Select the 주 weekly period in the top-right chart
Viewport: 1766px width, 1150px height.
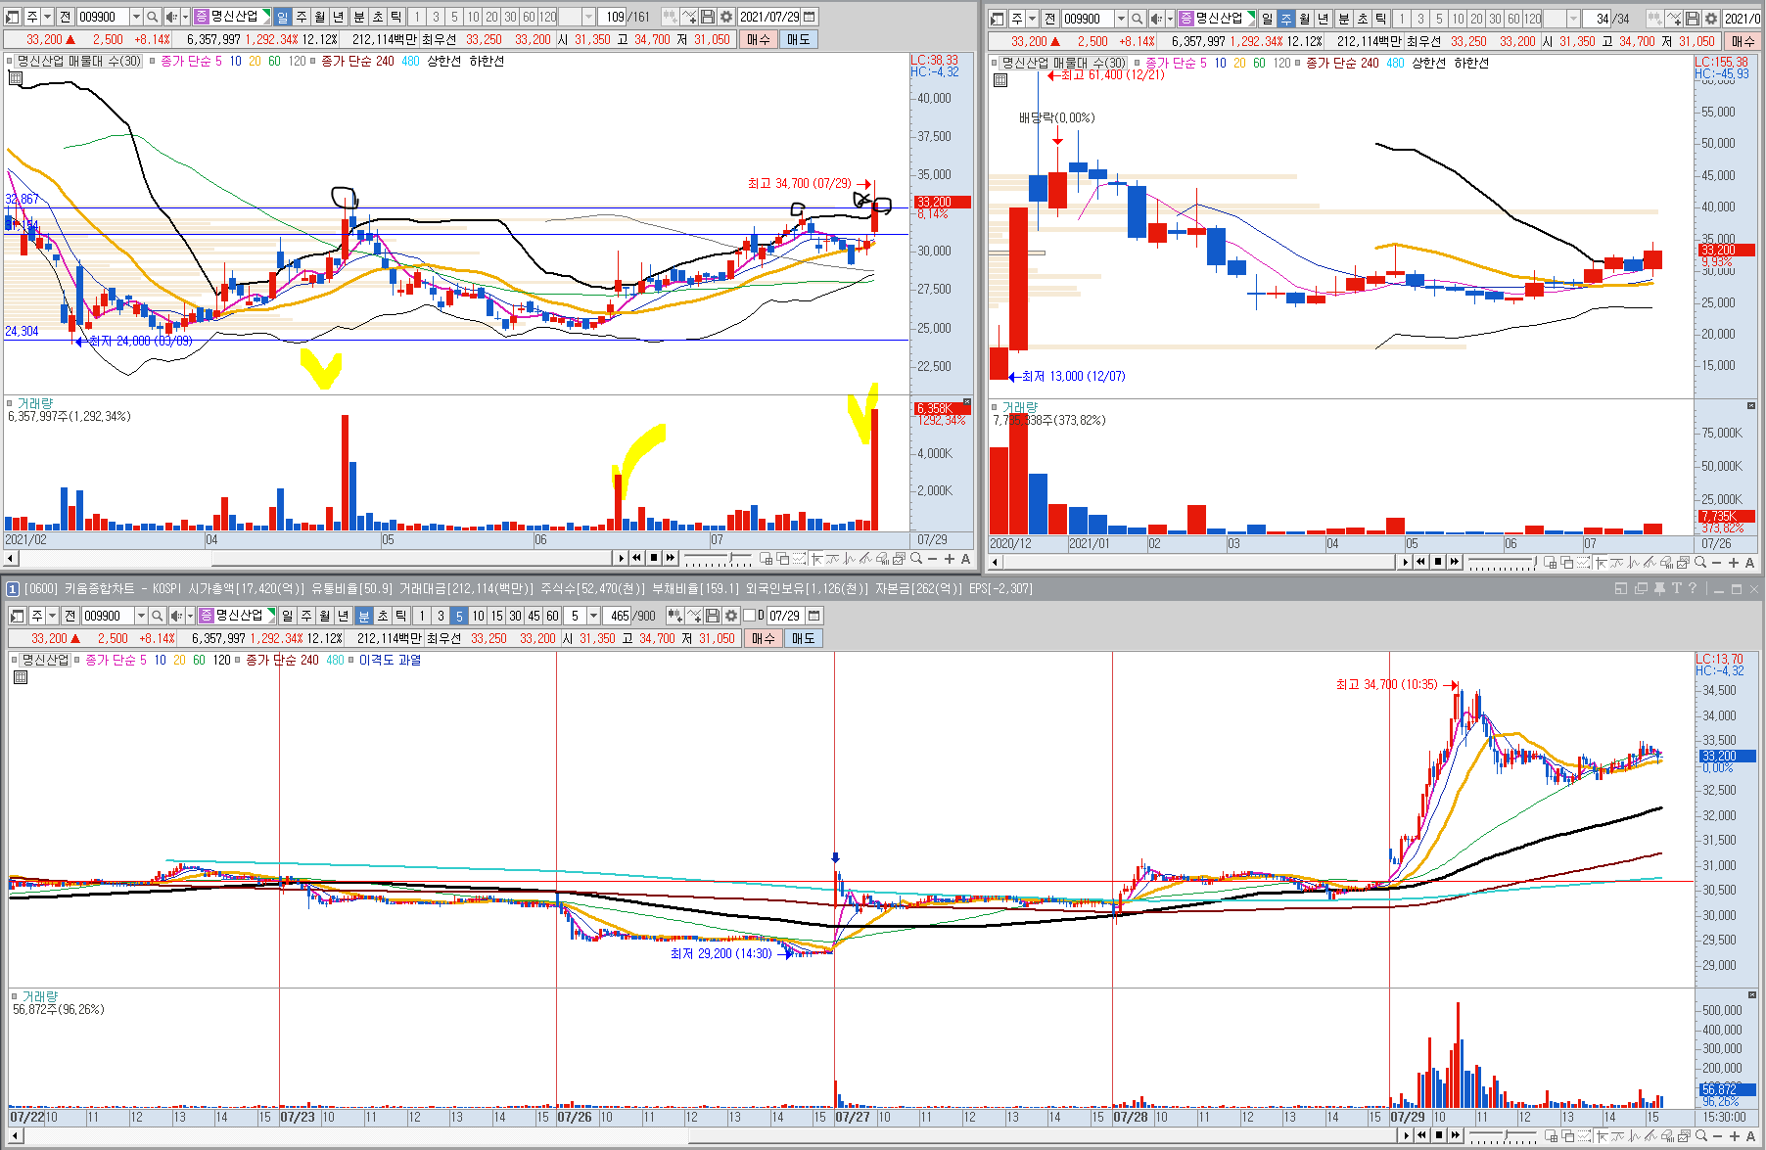point(1286,19)
